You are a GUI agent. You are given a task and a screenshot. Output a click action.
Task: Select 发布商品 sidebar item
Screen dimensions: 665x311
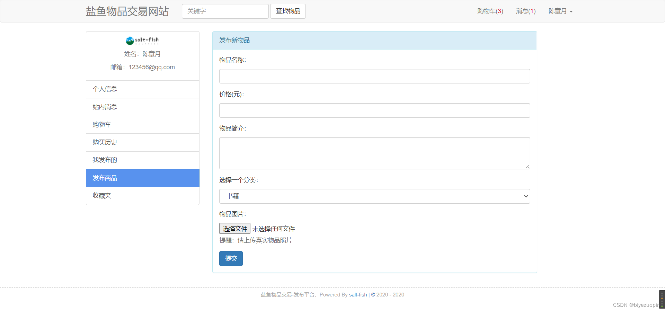point(143,178)
